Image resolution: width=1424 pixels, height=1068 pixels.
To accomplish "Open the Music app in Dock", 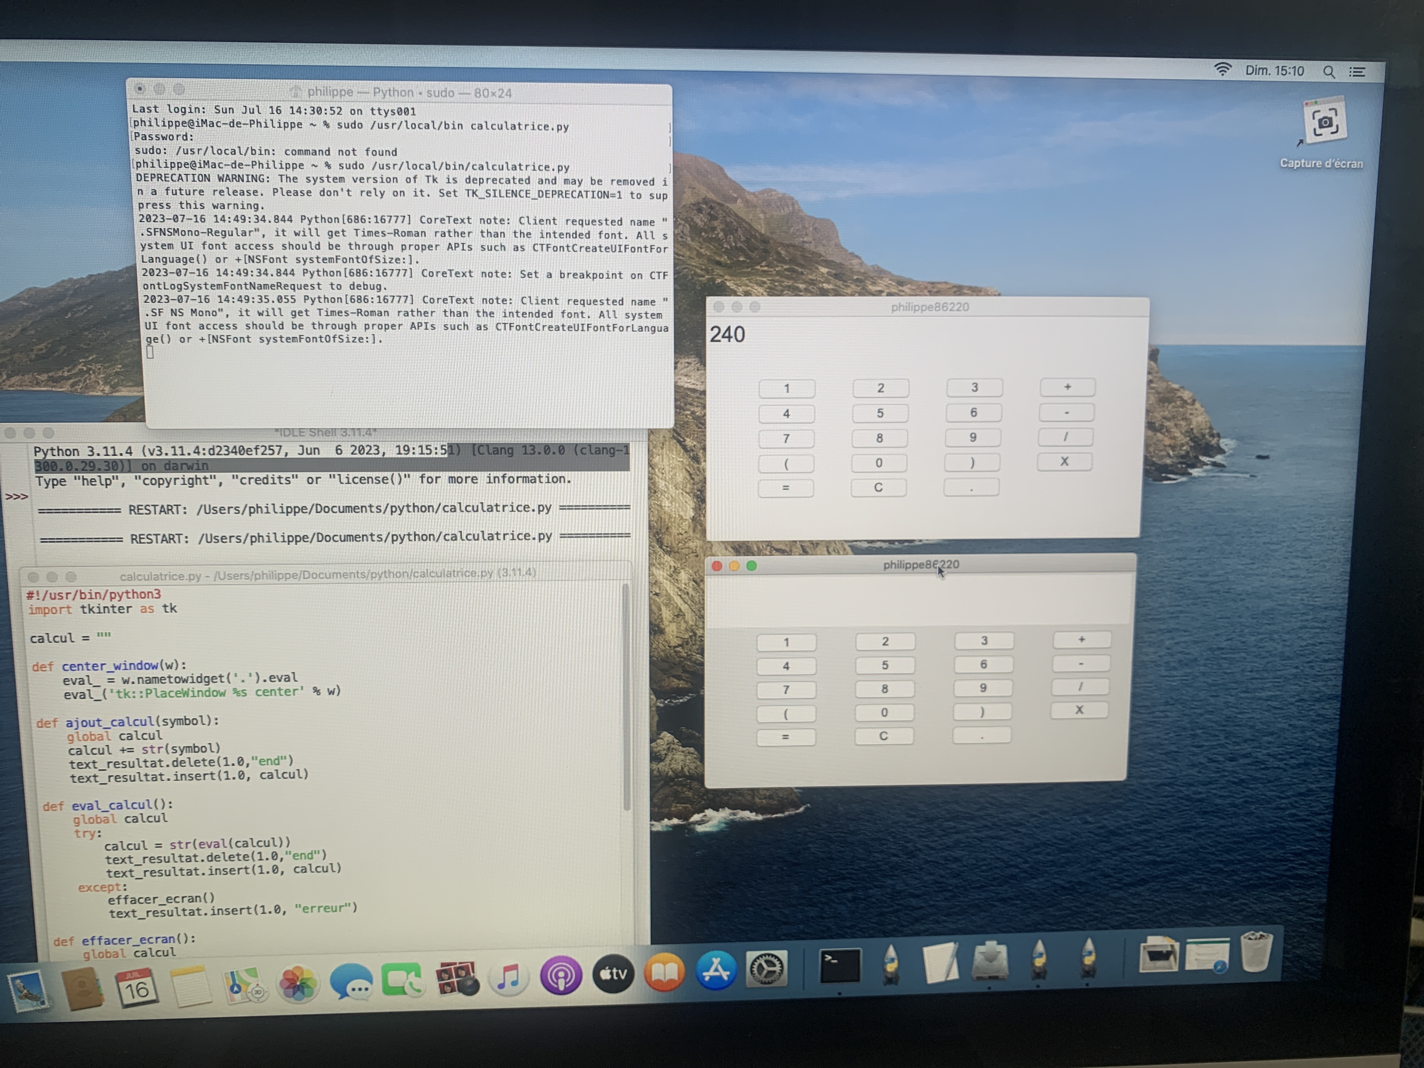I will point(509,977).
